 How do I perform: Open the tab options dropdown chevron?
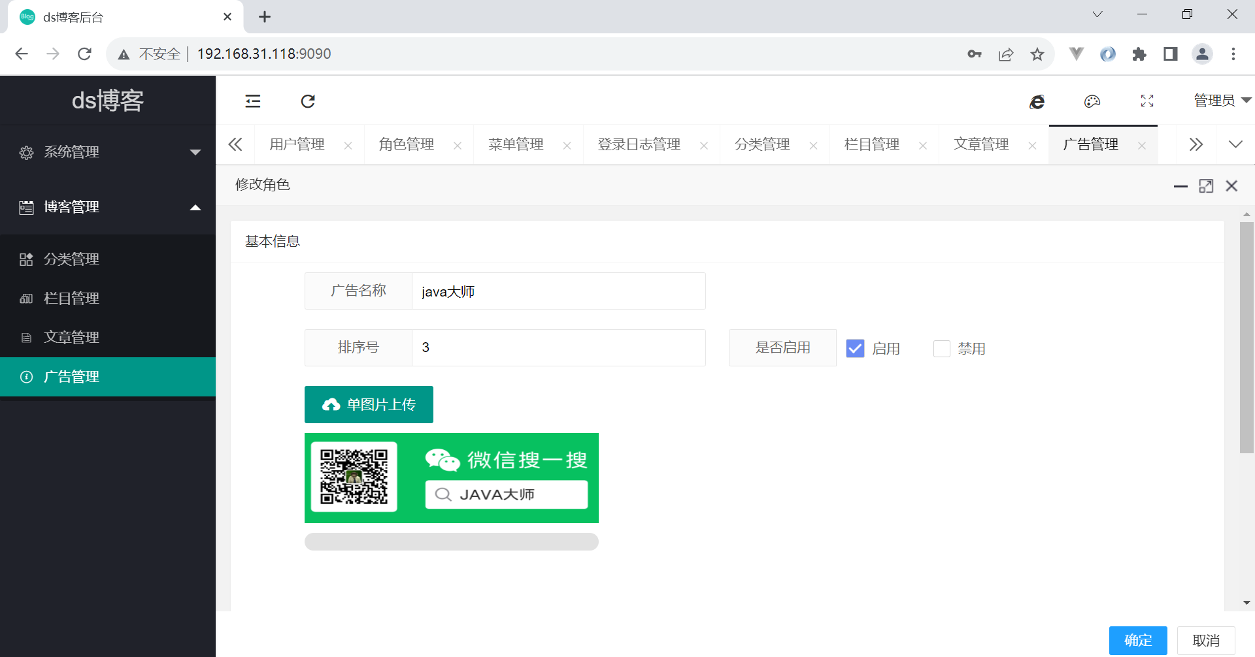pos(1235,144)
